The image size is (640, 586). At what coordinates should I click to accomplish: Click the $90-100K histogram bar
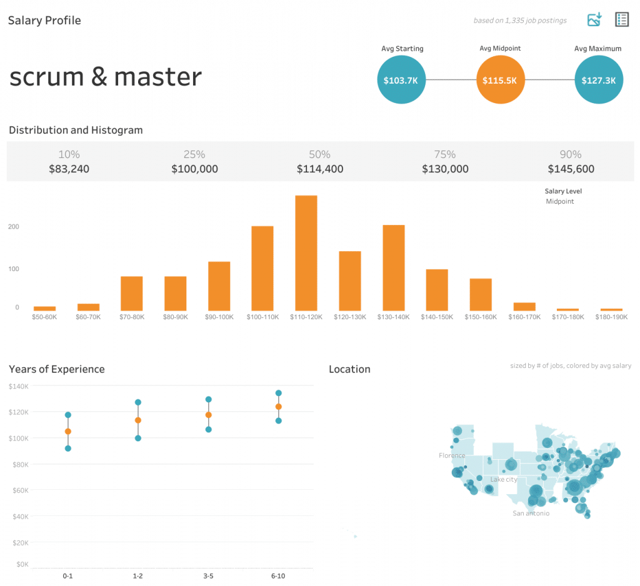(219, 286)
